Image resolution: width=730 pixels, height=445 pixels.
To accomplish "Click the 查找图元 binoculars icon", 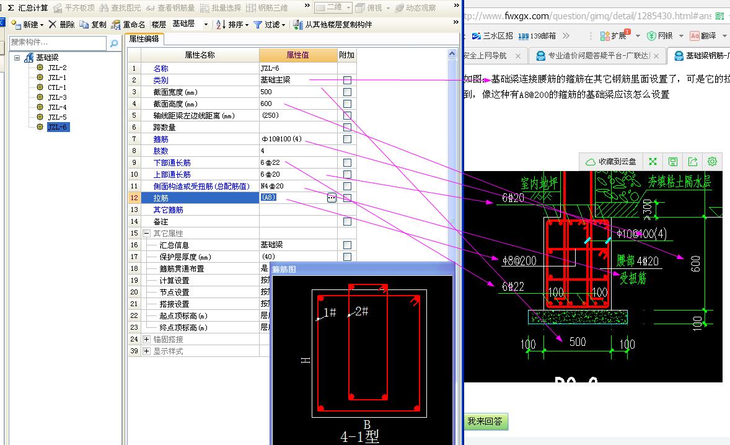I will pos(104,8).
